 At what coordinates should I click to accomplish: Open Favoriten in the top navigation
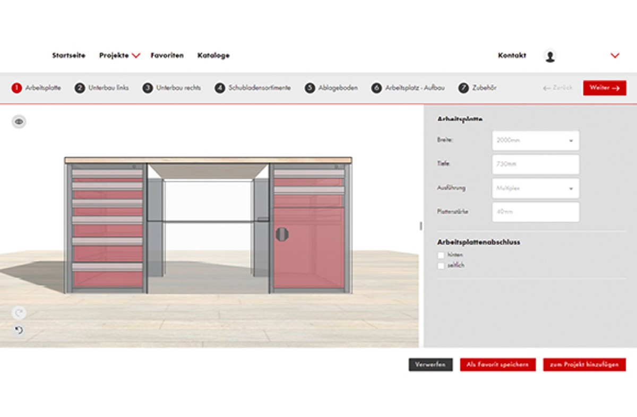click(167, 56)
